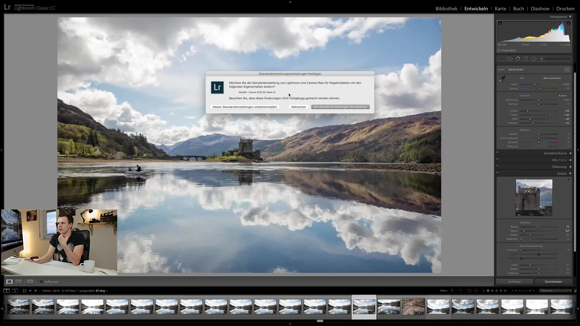Click the Vorherige button
Screen dimensions: 580x326
coord(514,282)
